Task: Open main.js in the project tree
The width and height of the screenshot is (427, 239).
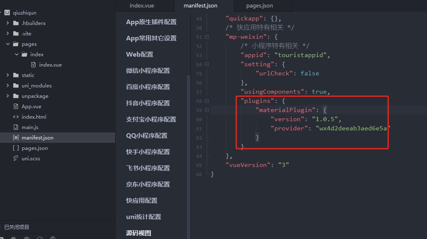Action: (30, 127)
